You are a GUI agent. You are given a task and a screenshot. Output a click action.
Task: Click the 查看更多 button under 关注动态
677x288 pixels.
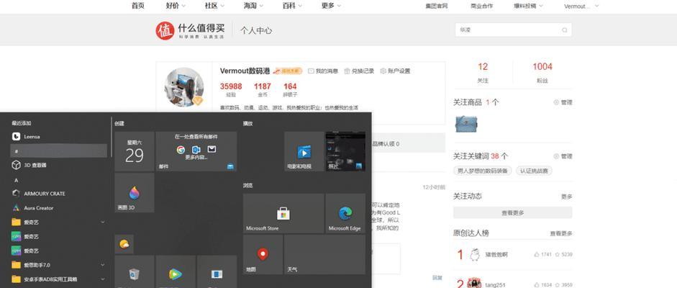[512, 212]
